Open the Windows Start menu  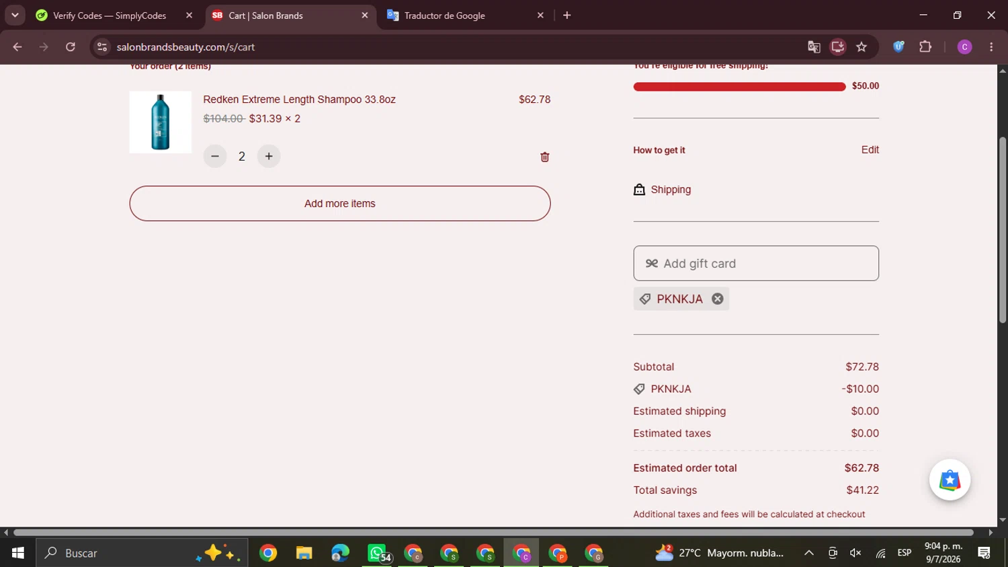click(18, 554)
